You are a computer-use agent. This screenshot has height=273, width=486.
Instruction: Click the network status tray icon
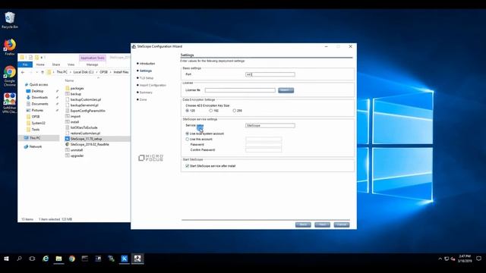[447, 259]
